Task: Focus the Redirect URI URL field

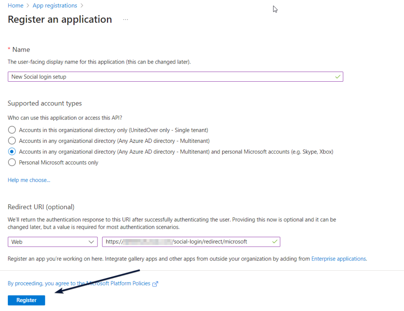Action: point(185,242)
